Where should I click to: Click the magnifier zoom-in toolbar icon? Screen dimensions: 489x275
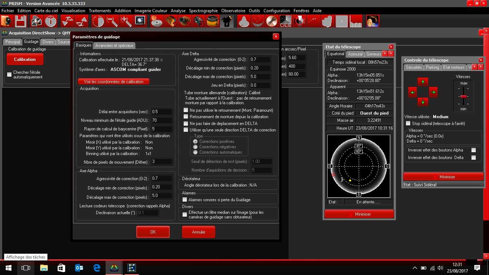tap(140, 21)
